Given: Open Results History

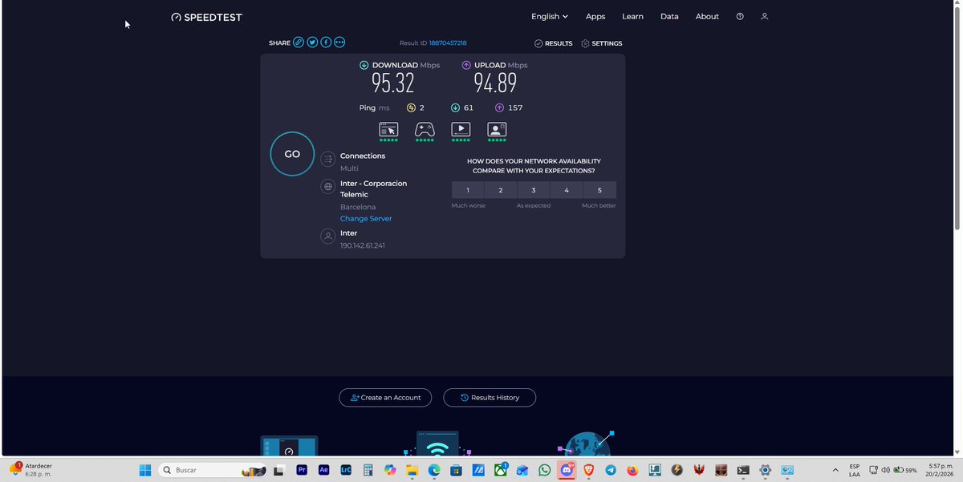Looking at the screenshot, I should (490, 398).
